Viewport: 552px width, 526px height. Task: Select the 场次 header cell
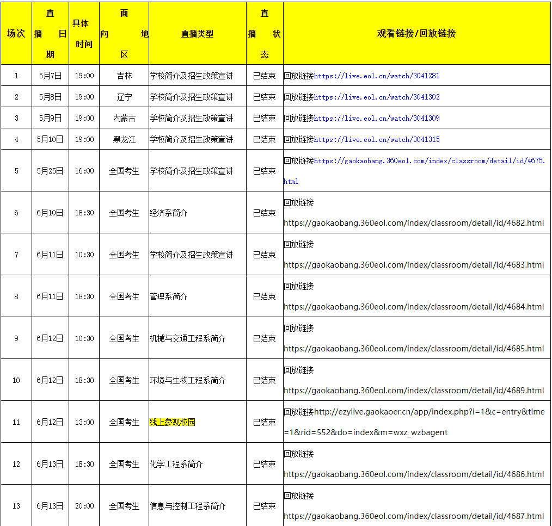(16, 34)
